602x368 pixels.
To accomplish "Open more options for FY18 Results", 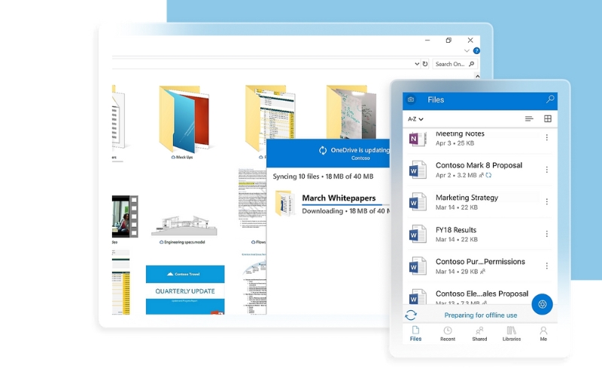I will (547, 234).
